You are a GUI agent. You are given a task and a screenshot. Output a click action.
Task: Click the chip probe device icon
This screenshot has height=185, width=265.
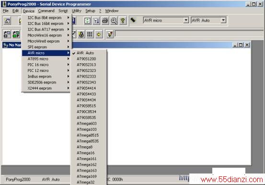tap(133, 20)
